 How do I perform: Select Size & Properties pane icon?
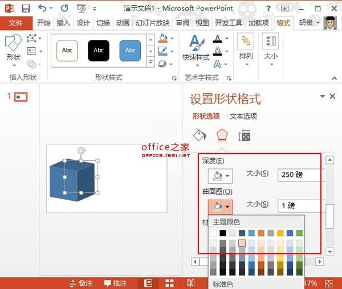(x=245, y=135)
